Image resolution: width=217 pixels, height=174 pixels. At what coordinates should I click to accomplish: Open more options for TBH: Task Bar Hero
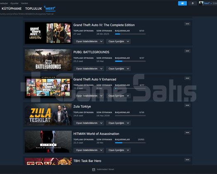(x=187, y=160)
